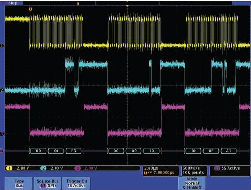Viewport: 251px width, 190px height.
Task: Select the channel 1 ground marker at left edge
Action: tap(2, 46)
